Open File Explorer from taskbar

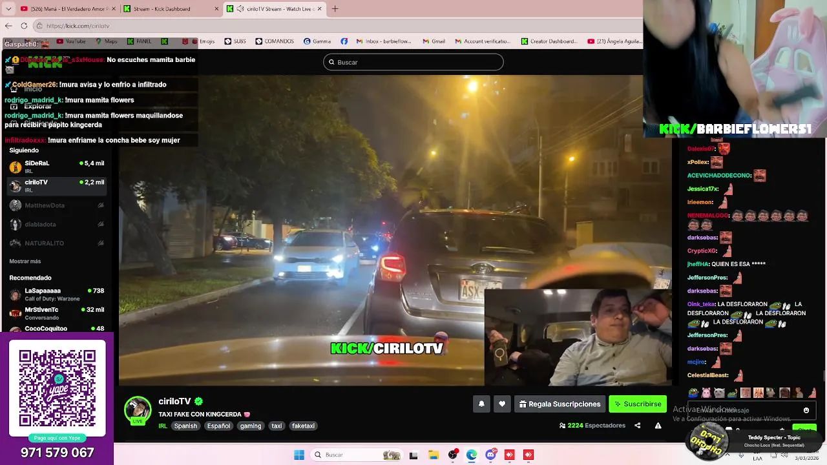coord(434,455)
